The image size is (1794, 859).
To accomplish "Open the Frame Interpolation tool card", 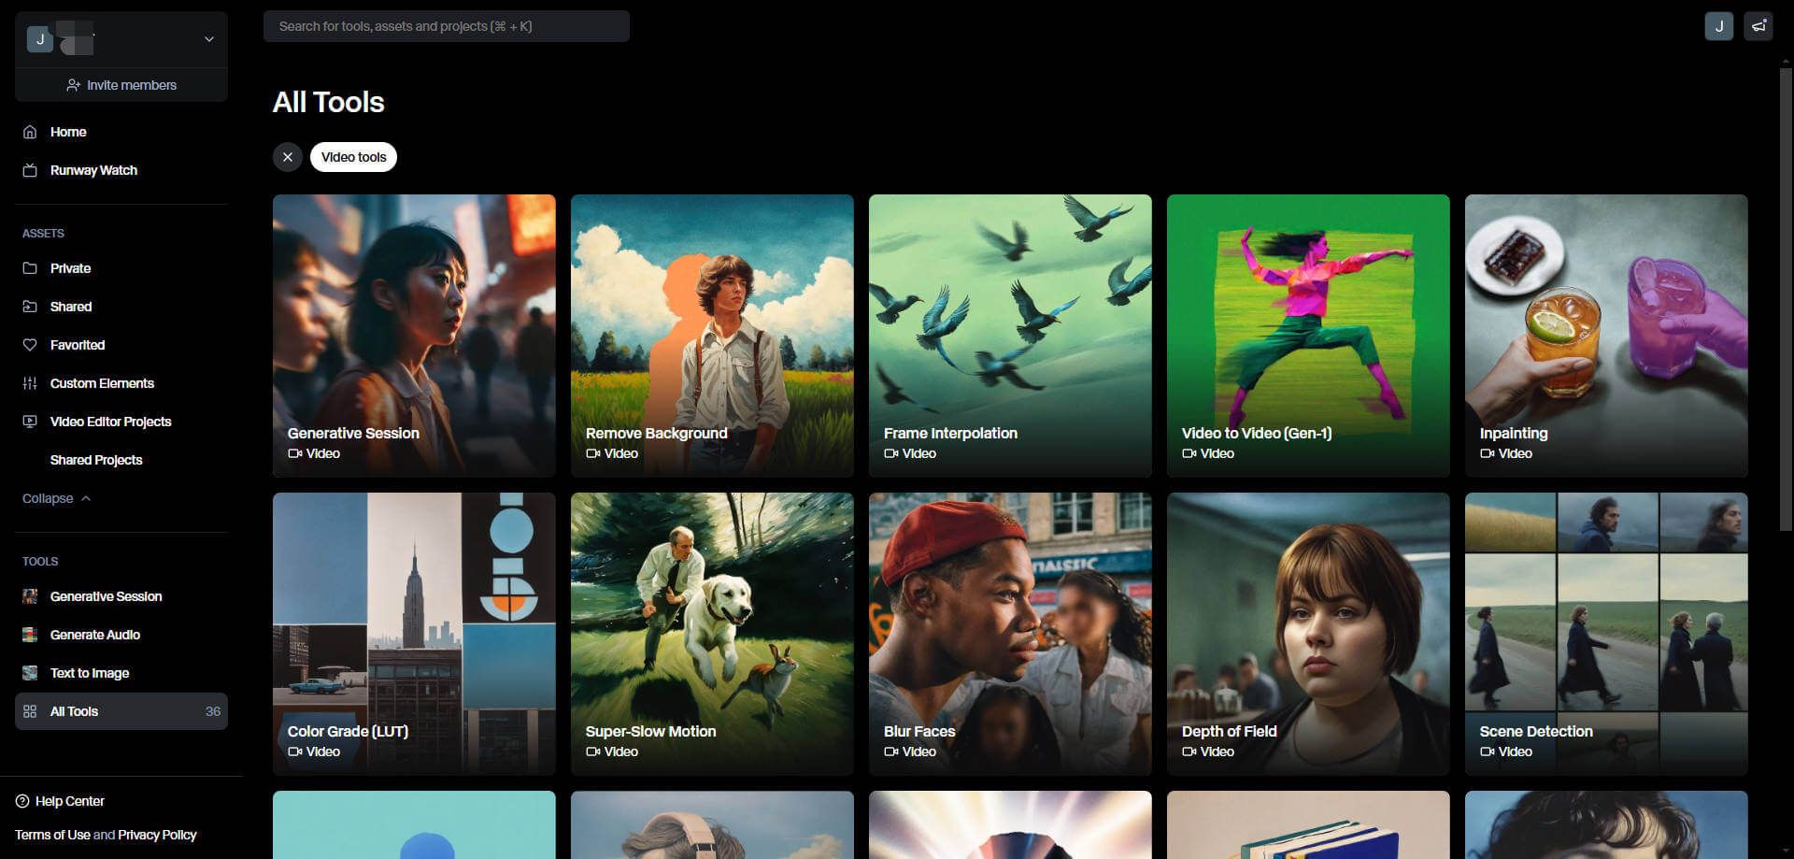I will click(1010, 336).
